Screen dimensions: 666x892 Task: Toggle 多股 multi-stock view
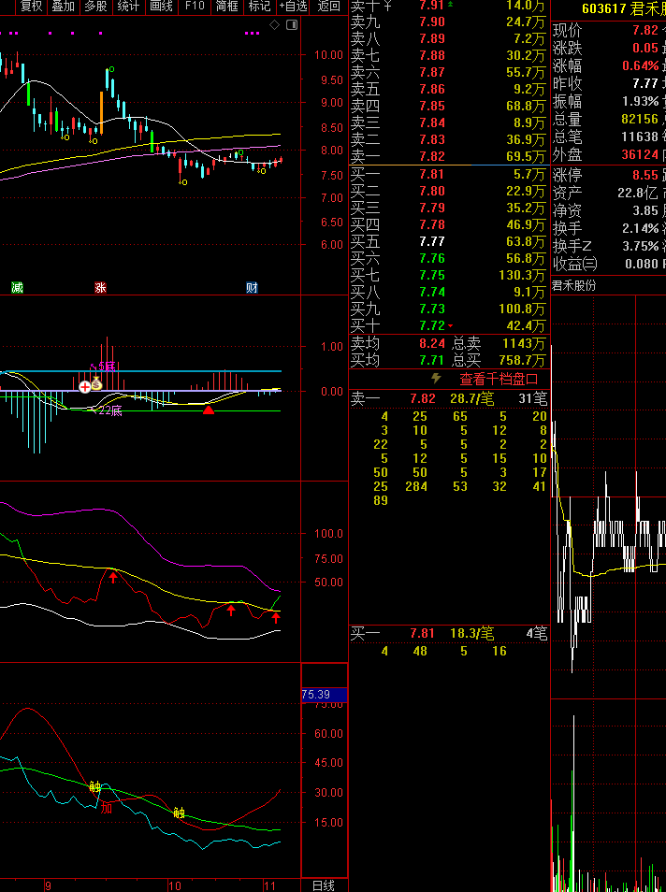94,7
